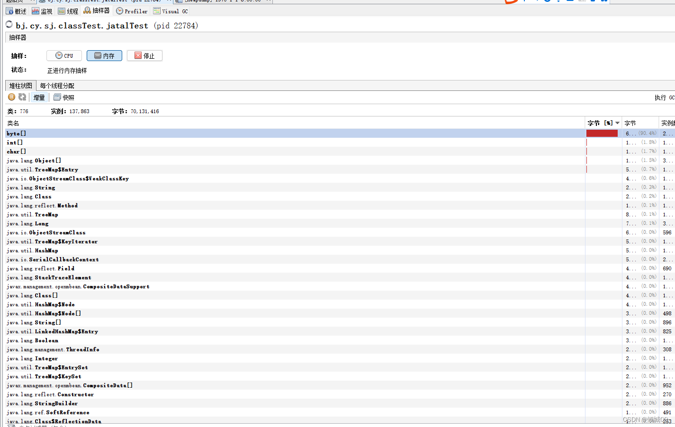Image resolution: width=675 pixels, height=427 pixels.
Task: Select the java.lang.Class row
Action: pos(340,196)
